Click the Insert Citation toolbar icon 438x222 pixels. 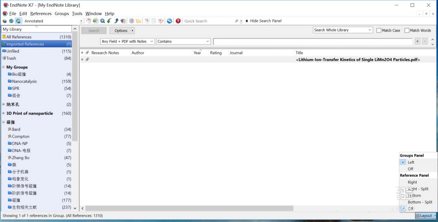[x=147, y=21]
